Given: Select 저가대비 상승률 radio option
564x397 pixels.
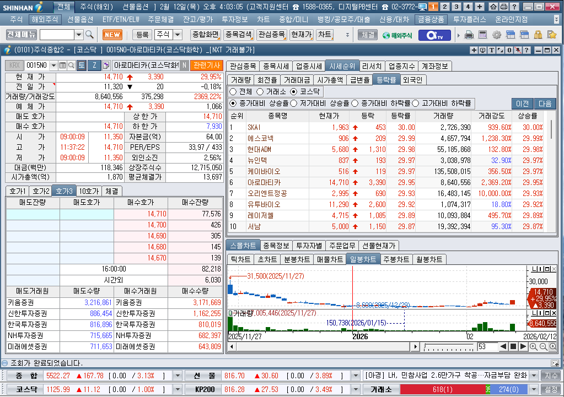Looking at the screenshot, I should 293,104.
